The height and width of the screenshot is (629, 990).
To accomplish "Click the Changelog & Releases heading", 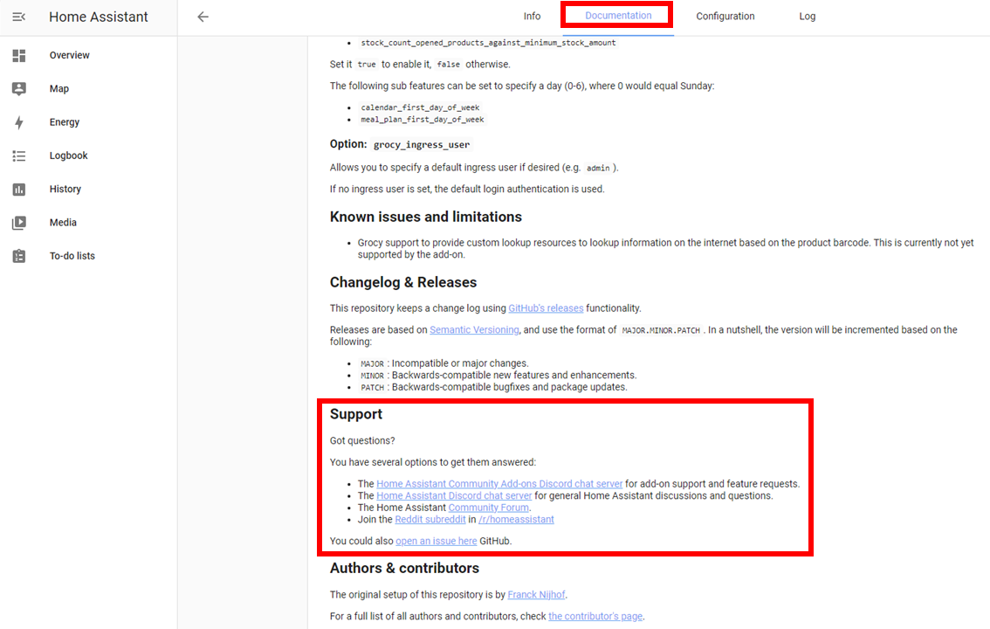I will (x=402, y=282).
